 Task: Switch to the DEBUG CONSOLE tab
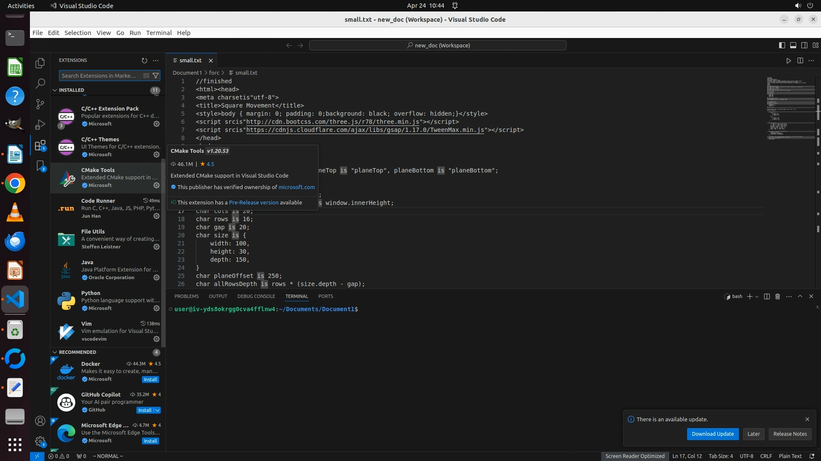256,296
